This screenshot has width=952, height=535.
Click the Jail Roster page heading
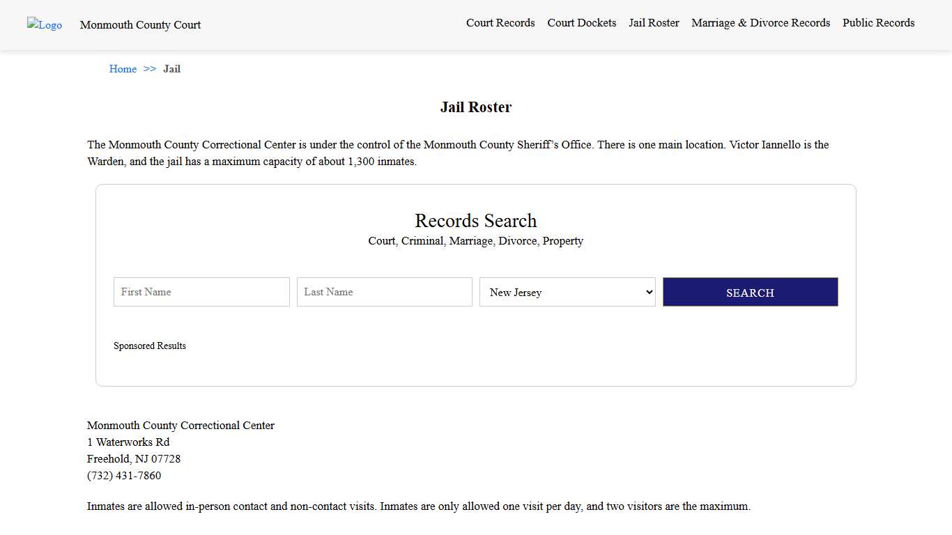click(x=475, y=107)
